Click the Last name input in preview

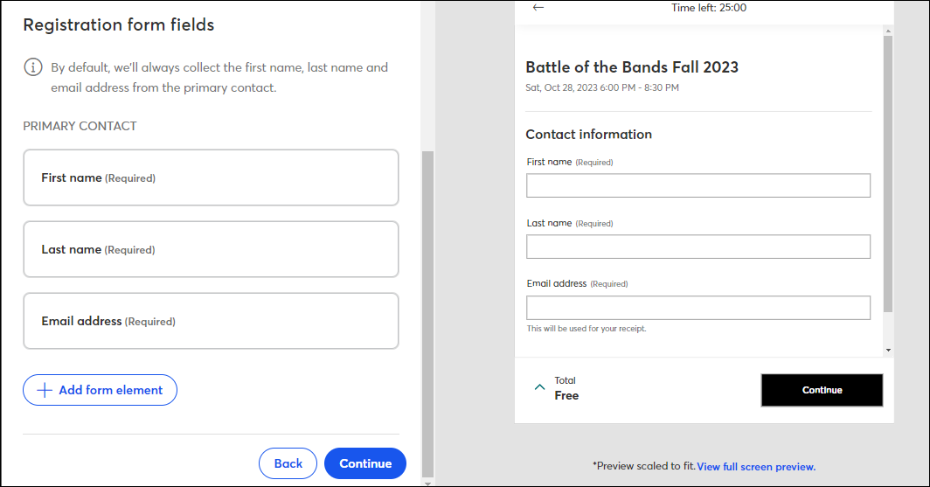click(x=698, y=247)
